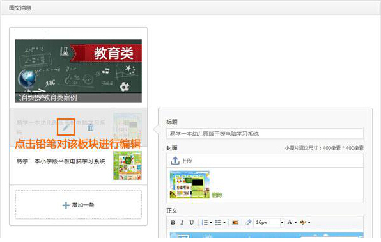Select the 教育类 cover image article
Viewport: 381px width, 242px height.
(x=78, y=71)
